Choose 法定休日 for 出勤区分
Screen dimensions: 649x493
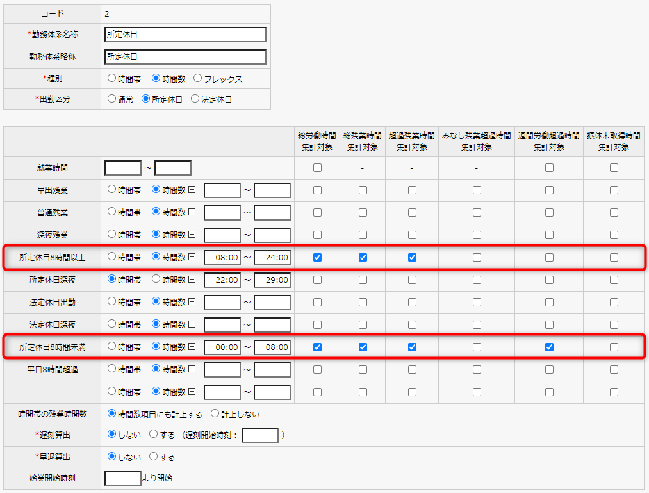point(195,99)
